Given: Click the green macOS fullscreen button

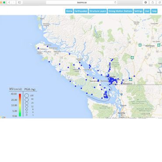Looking at the screenshot, I should click(x=4, y=3).
